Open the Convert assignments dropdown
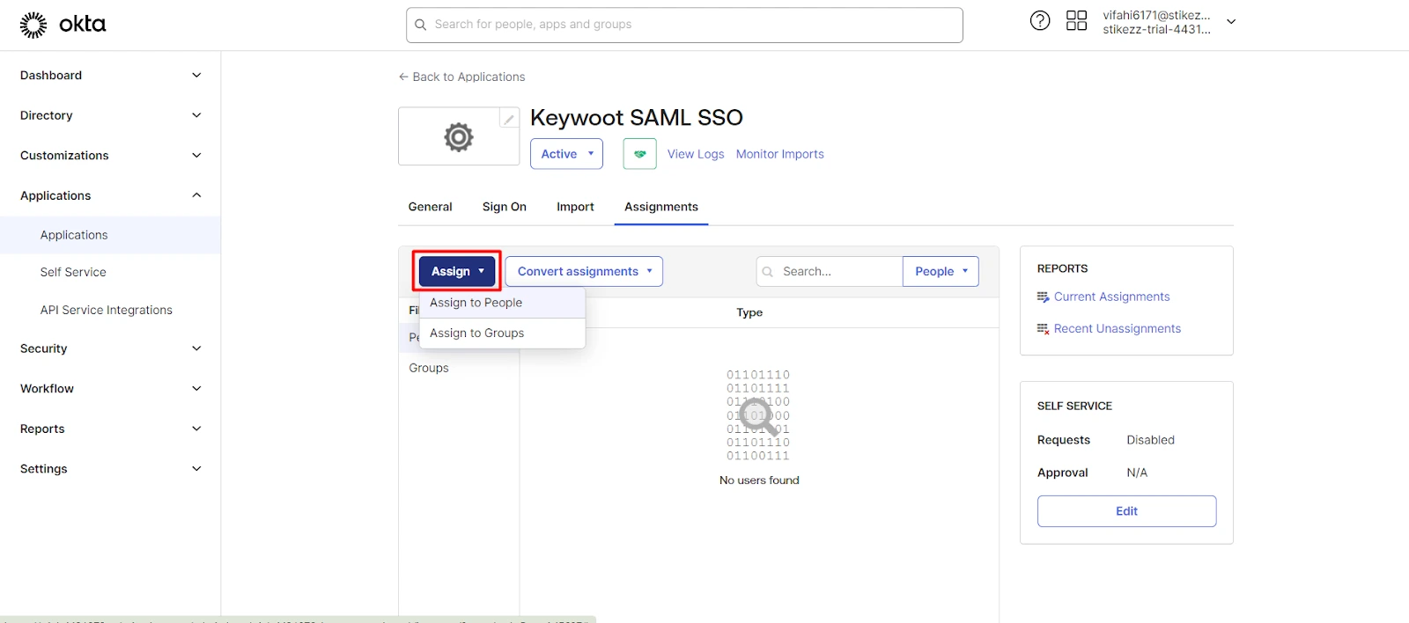1409x623 pixels. (584, 272)
